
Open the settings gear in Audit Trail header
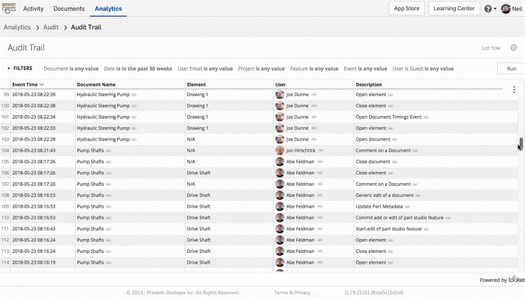point(514,48)
